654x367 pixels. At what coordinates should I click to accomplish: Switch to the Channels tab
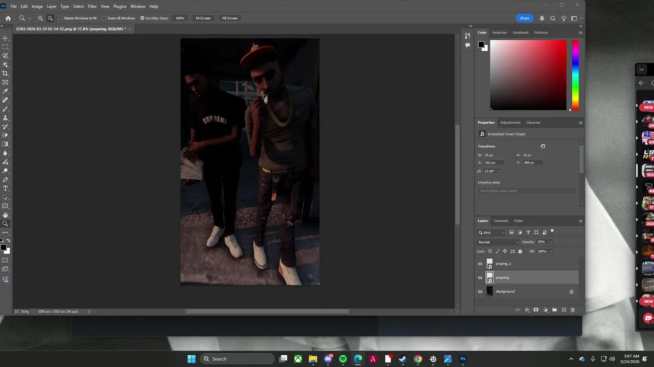point(501,221)
